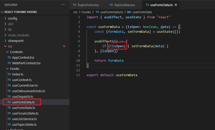Open AppContext.tsx file from the tree
Viewport: 215px width, 130px height.
(23, 57)
